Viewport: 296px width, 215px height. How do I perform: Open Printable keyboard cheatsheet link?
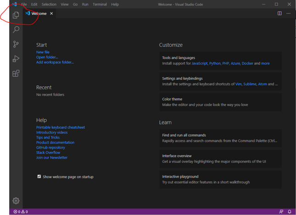point(61,127)
